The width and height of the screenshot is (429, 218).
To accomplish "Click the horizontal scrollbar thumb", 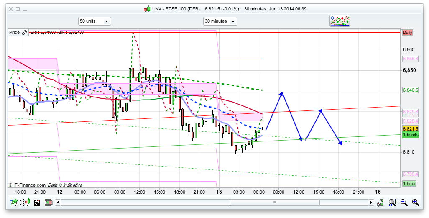I will (275, 203).
